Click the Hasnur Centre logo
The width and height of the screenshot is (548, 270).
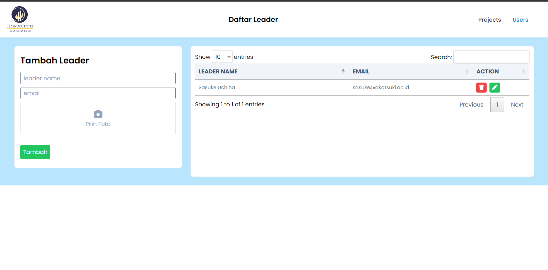coord(20,19)
